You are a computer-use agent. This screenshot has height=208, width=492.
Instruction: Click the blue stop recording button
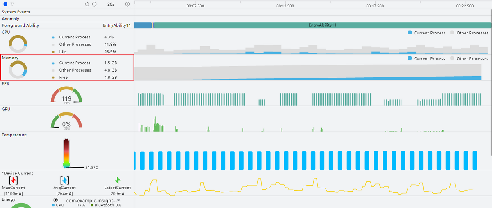(5, 4)
